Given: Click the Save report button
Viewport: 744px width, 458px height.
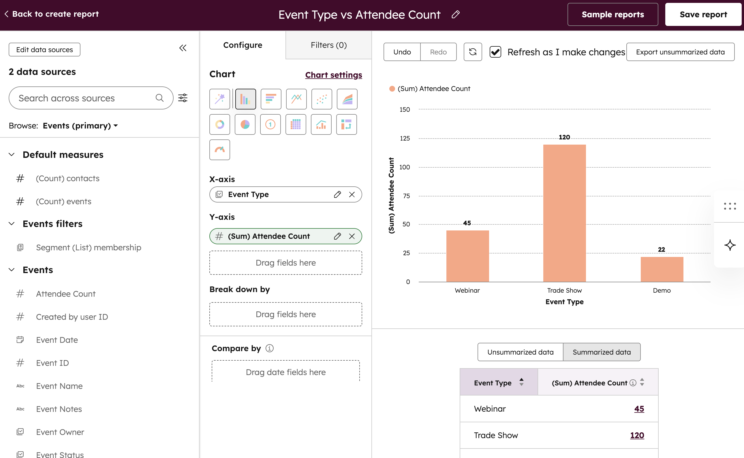Looking at the screenshot, I should tap(703, 14).
